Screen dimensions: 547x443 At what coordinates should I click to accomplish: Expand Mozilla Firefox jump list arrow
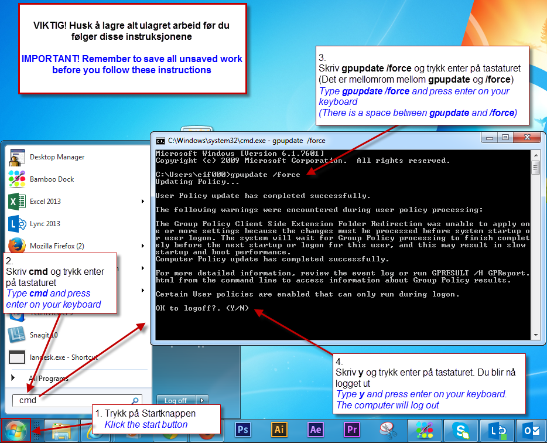(143, 246)
